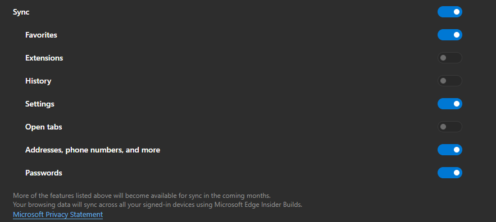Click the 'More of the features' notice text

pos(142,195)
